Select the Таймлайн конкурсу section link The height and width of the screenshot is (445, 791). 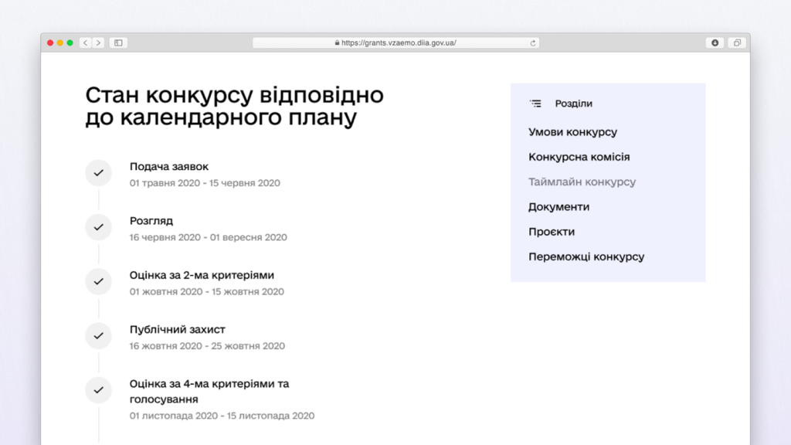[x=582, y=182]
